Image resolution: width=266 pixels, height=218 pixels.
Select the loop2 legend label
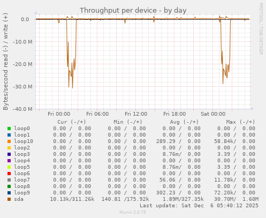[x=22, y=148]
